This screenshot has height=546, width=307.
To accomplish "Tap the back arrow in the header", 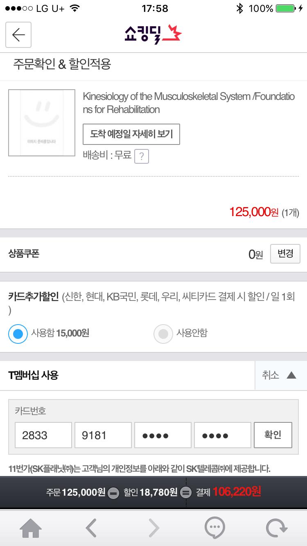I will (18, 35).
